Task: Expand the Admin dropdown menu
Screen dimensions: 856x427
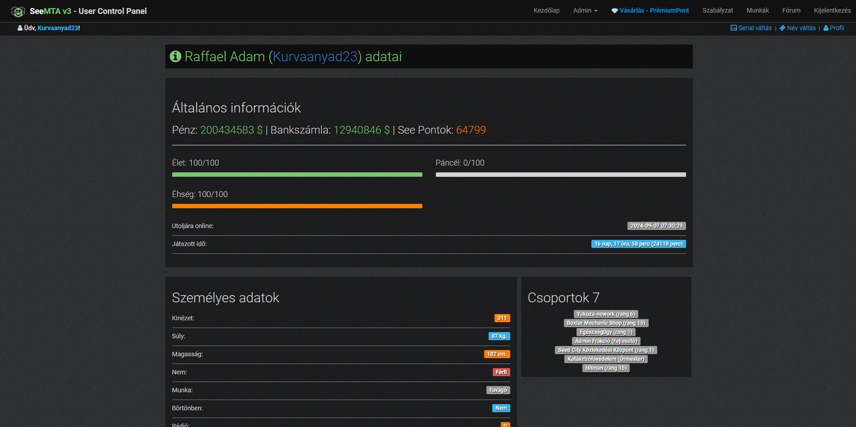Action: click(586, 11)
